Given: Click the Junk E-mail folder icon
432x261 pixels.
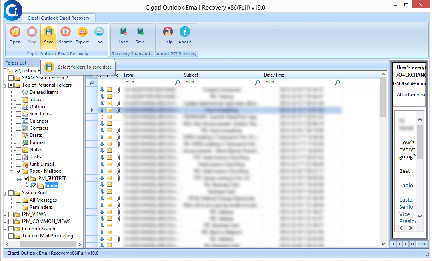Looking at the screenshot, I should (x=25, y=164).
